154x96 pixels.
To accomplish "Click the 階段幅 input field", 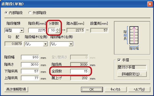I will (x=30, y=57).
